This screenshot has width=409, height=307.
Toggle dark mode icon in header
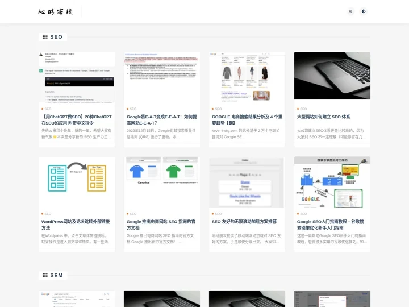pos(364,11)
